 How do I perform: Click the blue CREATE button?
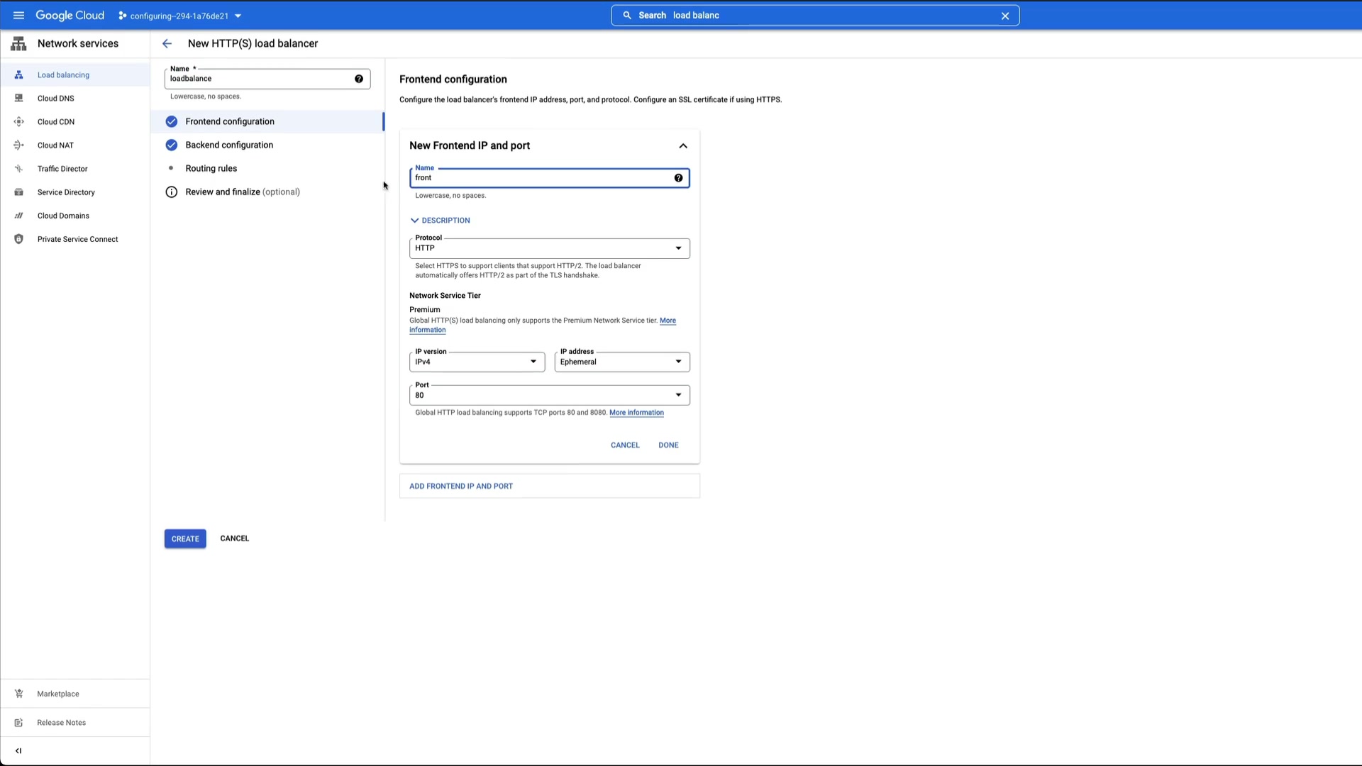[x=185, y=539]
